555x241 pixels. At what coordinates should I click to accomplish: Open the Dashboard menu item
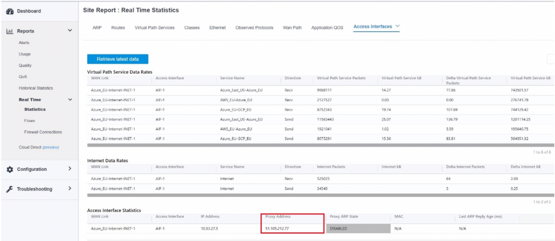(28, 11)
